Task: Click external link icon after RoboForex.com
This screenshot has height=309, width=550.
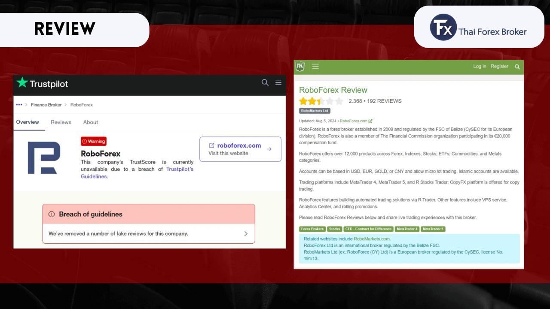Action: point(370,121)
